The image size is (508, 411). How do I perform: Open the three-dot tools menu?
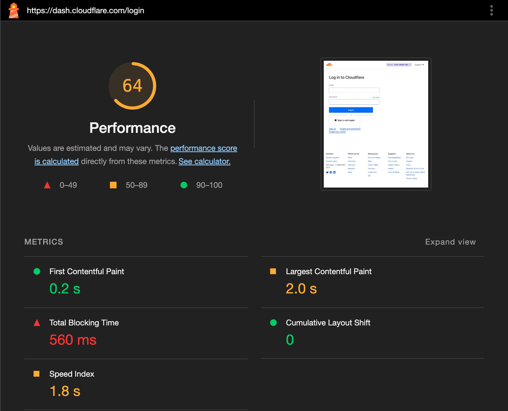click(491, 11)
